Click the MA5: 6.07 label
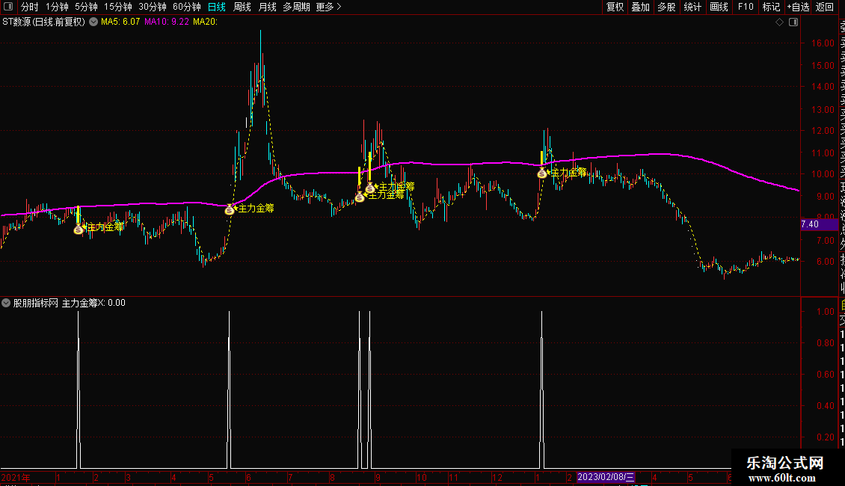 [120, 22]
